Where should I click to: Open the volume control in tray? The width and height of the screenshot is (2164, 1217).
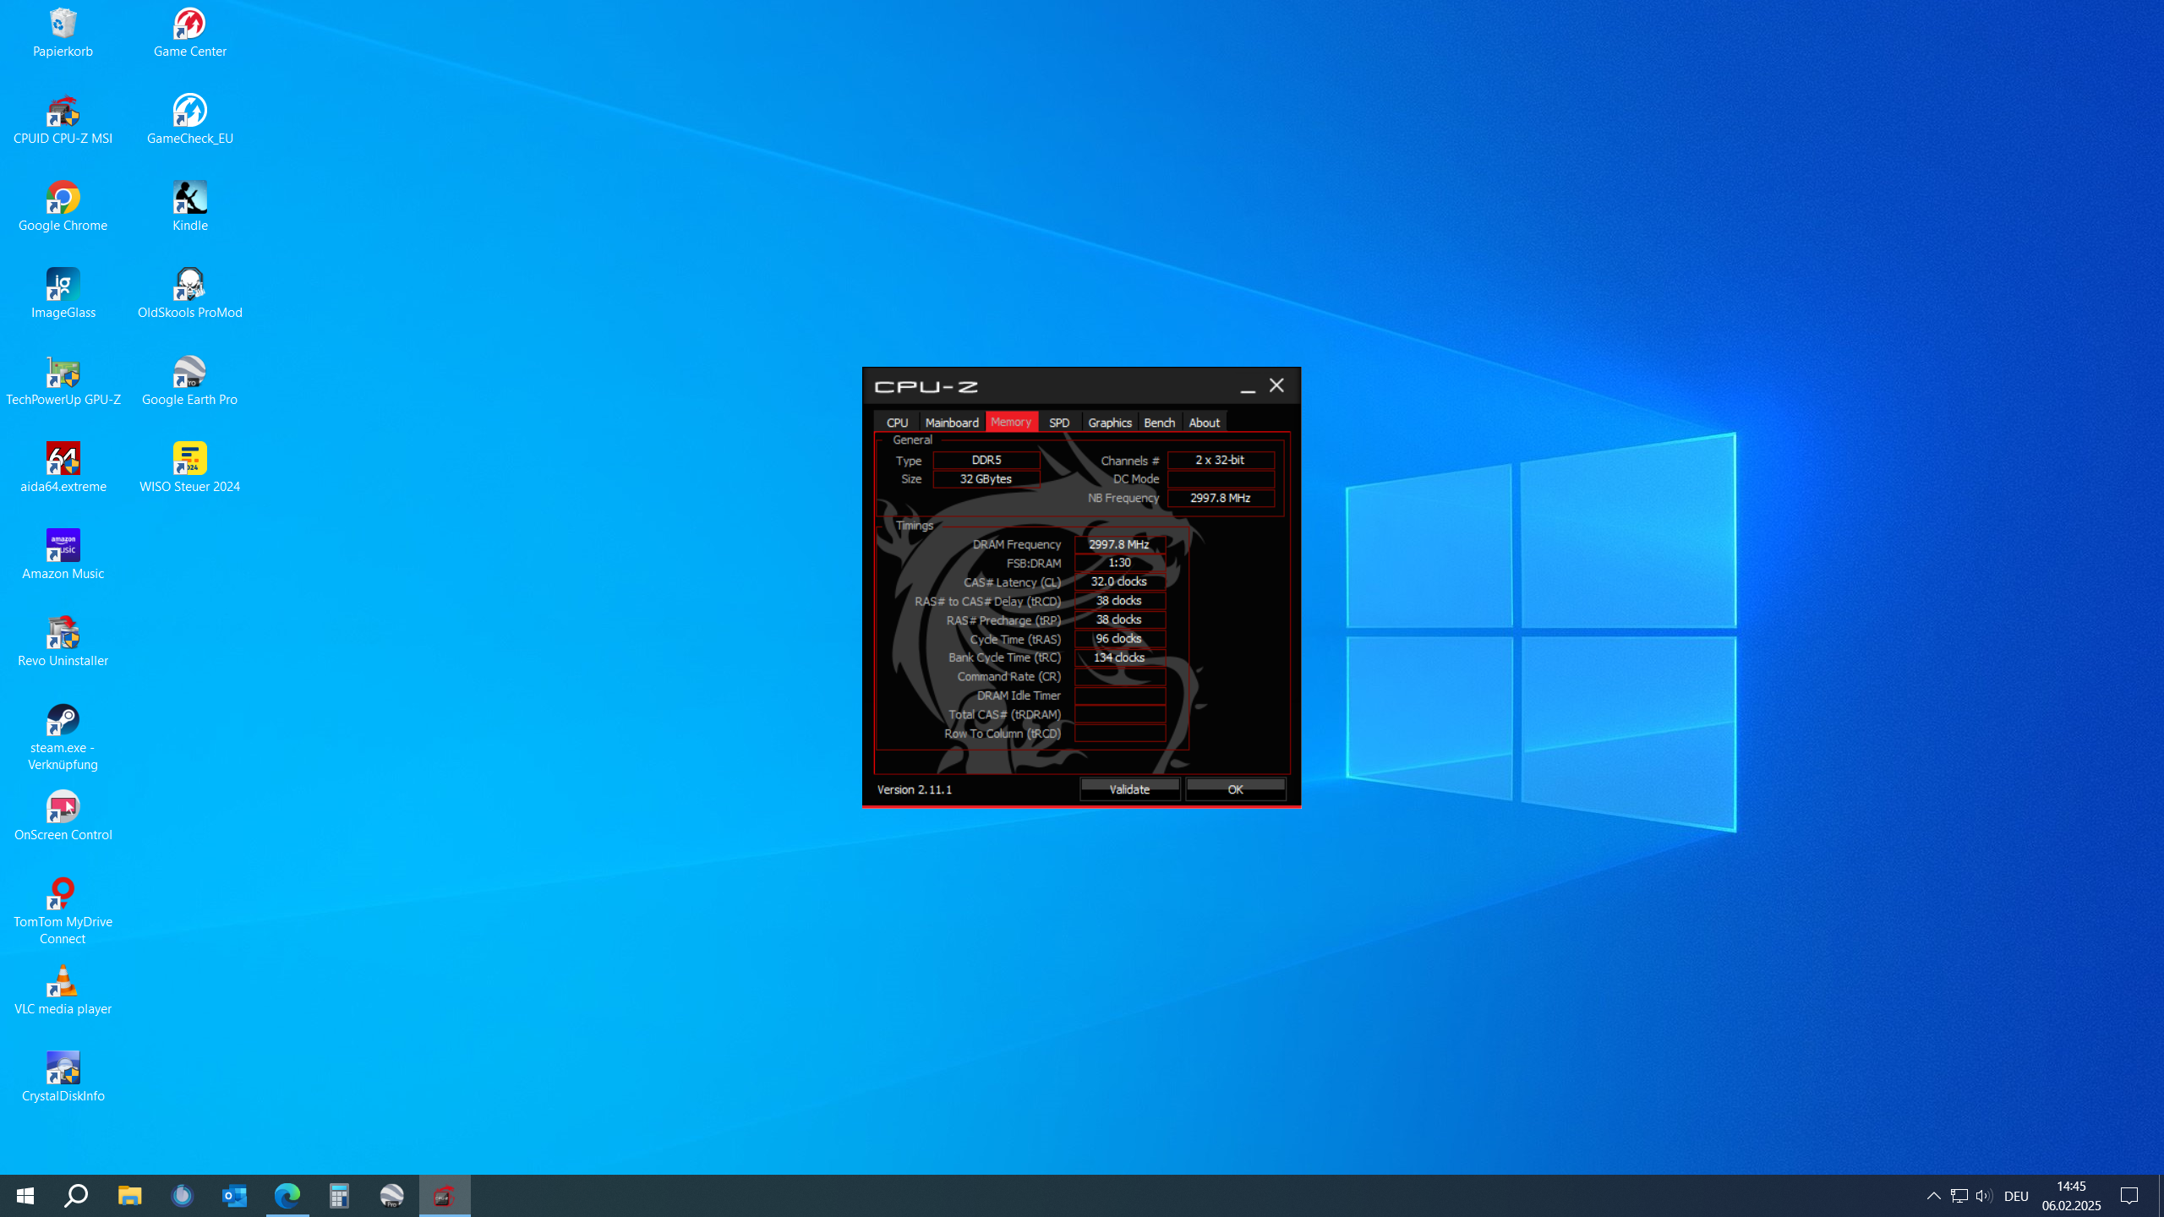point(1983,1196)
